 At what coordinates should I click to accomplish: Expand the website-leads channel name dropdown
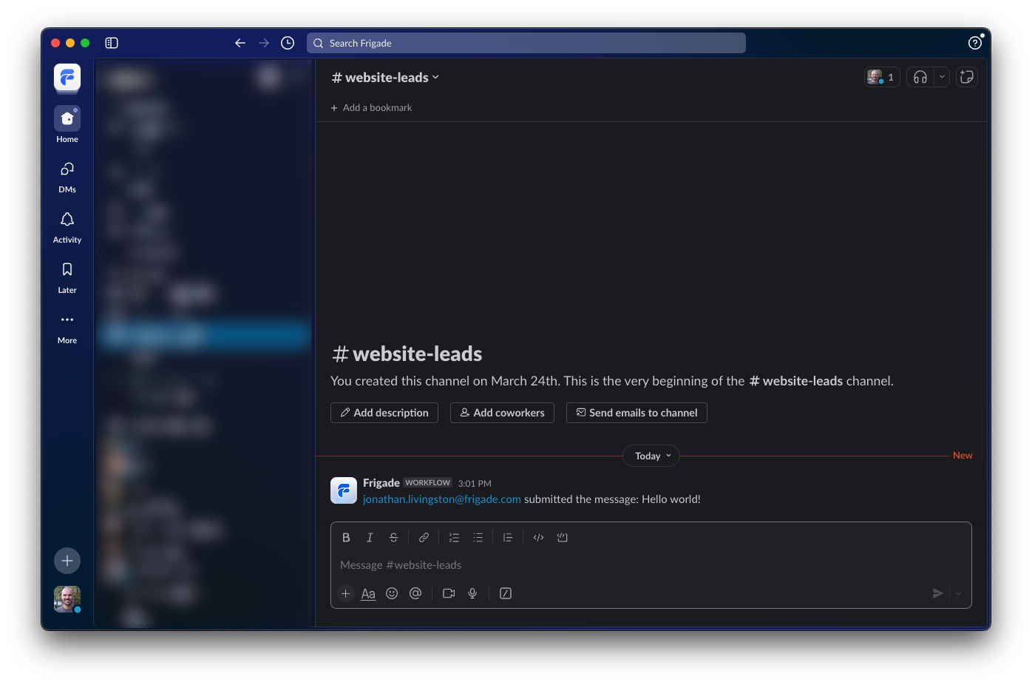[385, 78]
